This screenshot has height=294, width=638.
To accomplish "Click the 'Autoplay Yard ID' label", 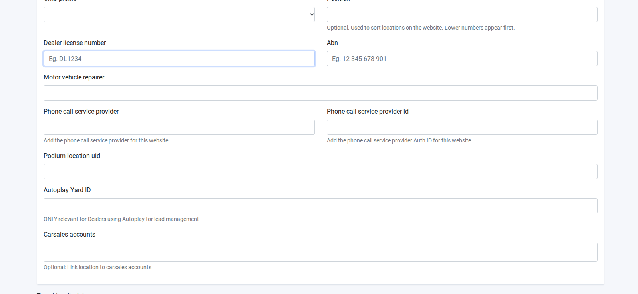I will click(67, 190).
